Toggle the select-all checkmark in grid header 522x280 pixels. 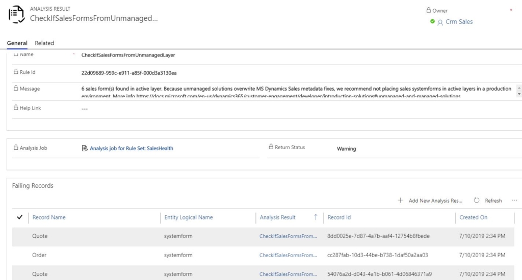(19, 217)
